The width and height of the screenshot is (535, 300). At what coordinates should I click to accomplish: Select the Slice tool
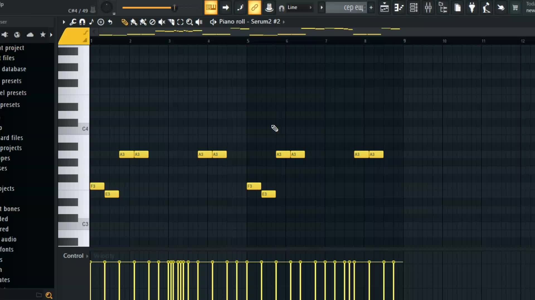[171, 22]
